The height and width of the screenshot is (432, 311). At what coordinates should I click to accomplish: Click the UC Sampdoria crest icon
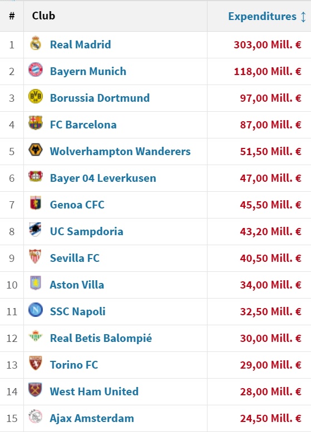[x=36, y=230]
